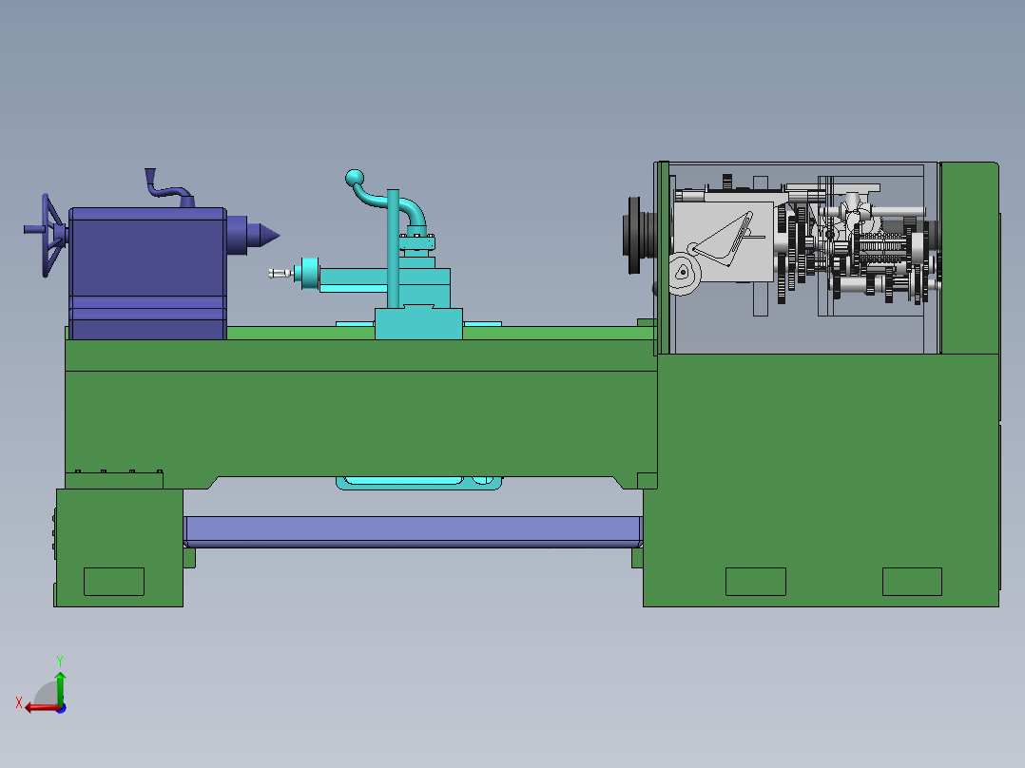Click the green Y label on the triad
Screen dimensions: 1025x768
(60, 661)
